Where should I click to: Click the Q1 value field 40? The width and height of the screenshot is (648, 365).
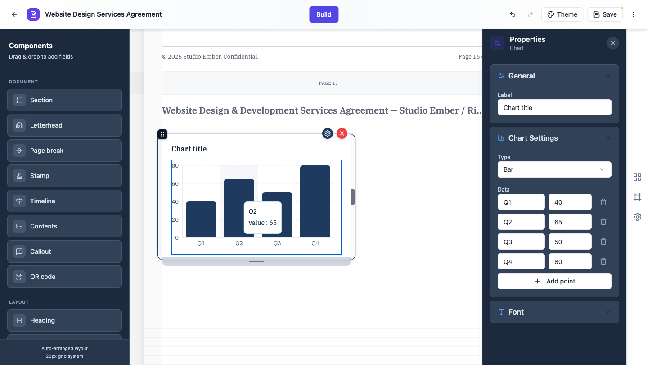click(570, 202)
